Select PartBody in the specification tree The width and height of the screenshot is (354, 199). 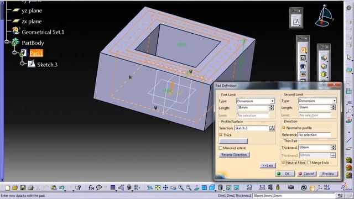33,43
